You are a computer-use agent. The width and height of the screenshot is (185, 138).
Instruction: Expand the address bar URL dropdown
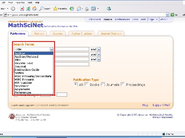168,15
